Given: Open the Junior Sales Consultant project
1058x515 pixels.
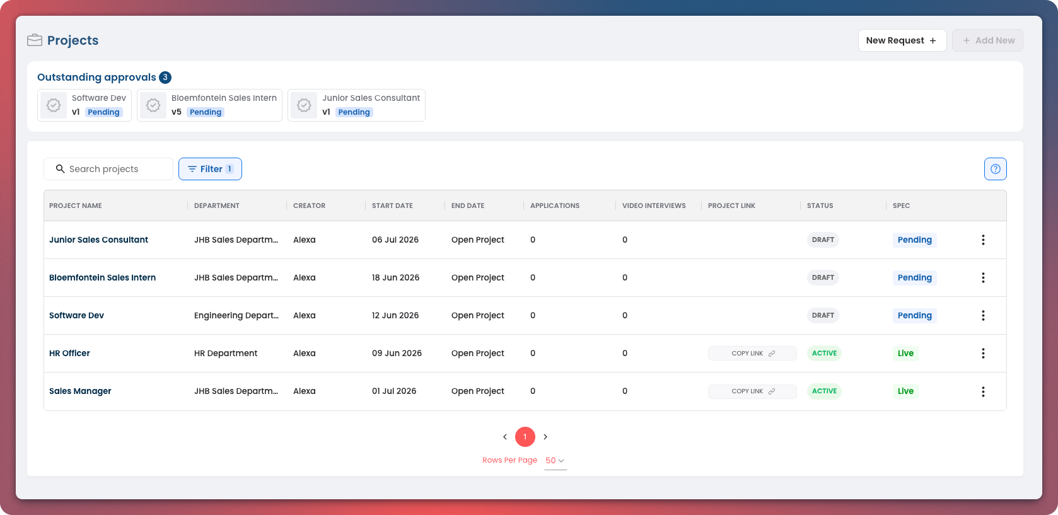Looking at the screenshot, I should click(x=98, y=240).
